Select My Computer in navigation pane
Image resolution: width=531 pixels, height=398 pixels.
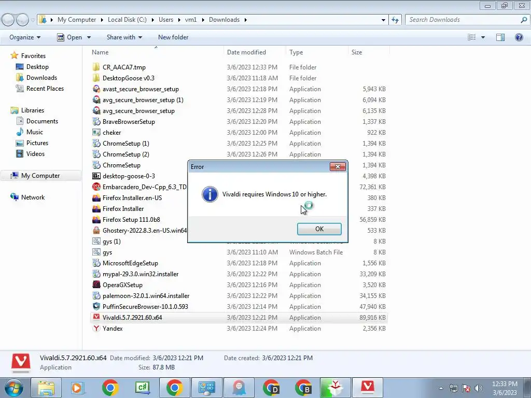pos(40,175)
